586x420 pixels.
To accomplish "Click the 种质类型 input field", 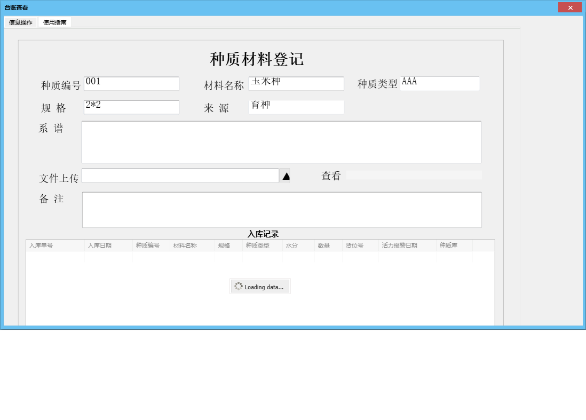I will [440, 84].
